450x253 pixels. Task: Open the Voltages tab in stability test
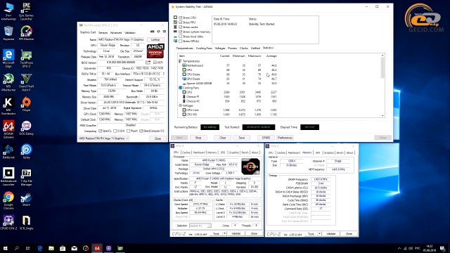tap(220, 48)
